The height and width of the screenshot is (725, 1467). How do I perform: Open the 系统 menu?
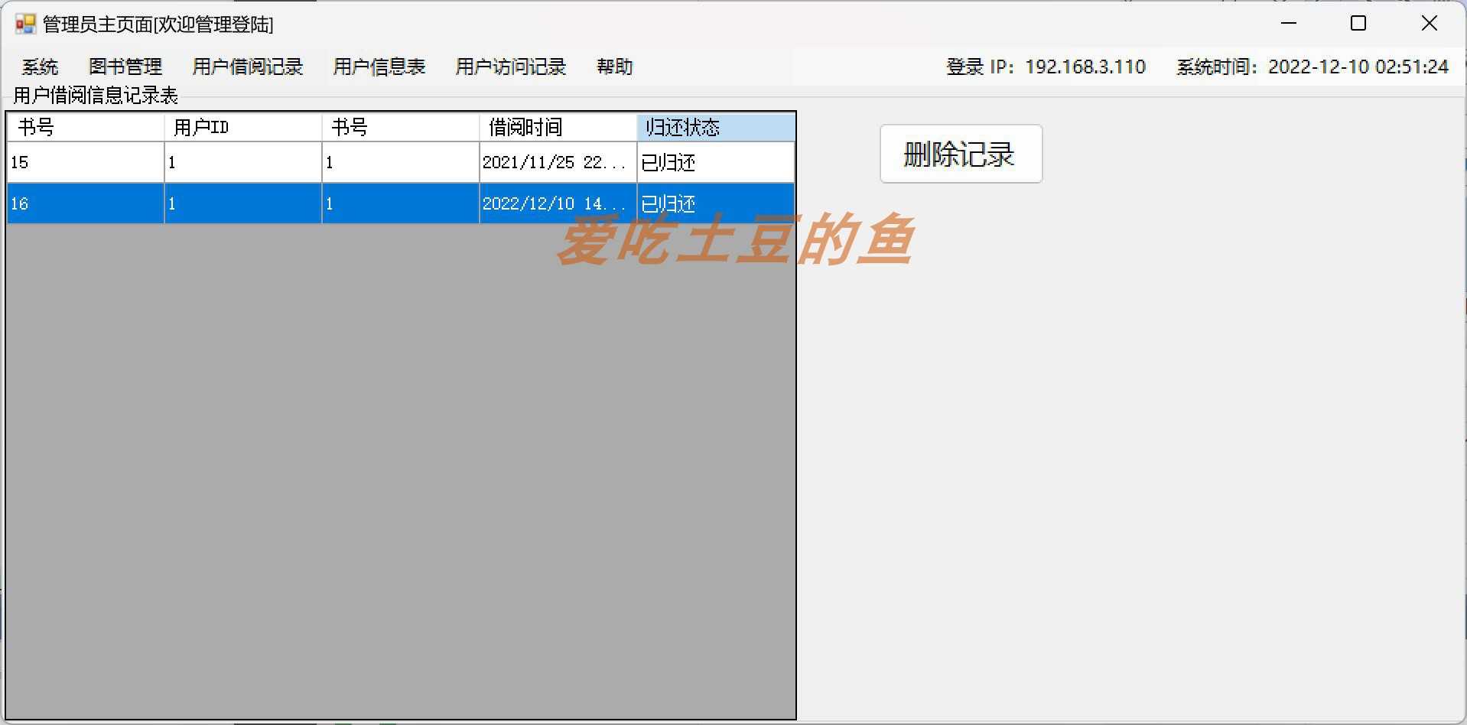click(40, 67)
